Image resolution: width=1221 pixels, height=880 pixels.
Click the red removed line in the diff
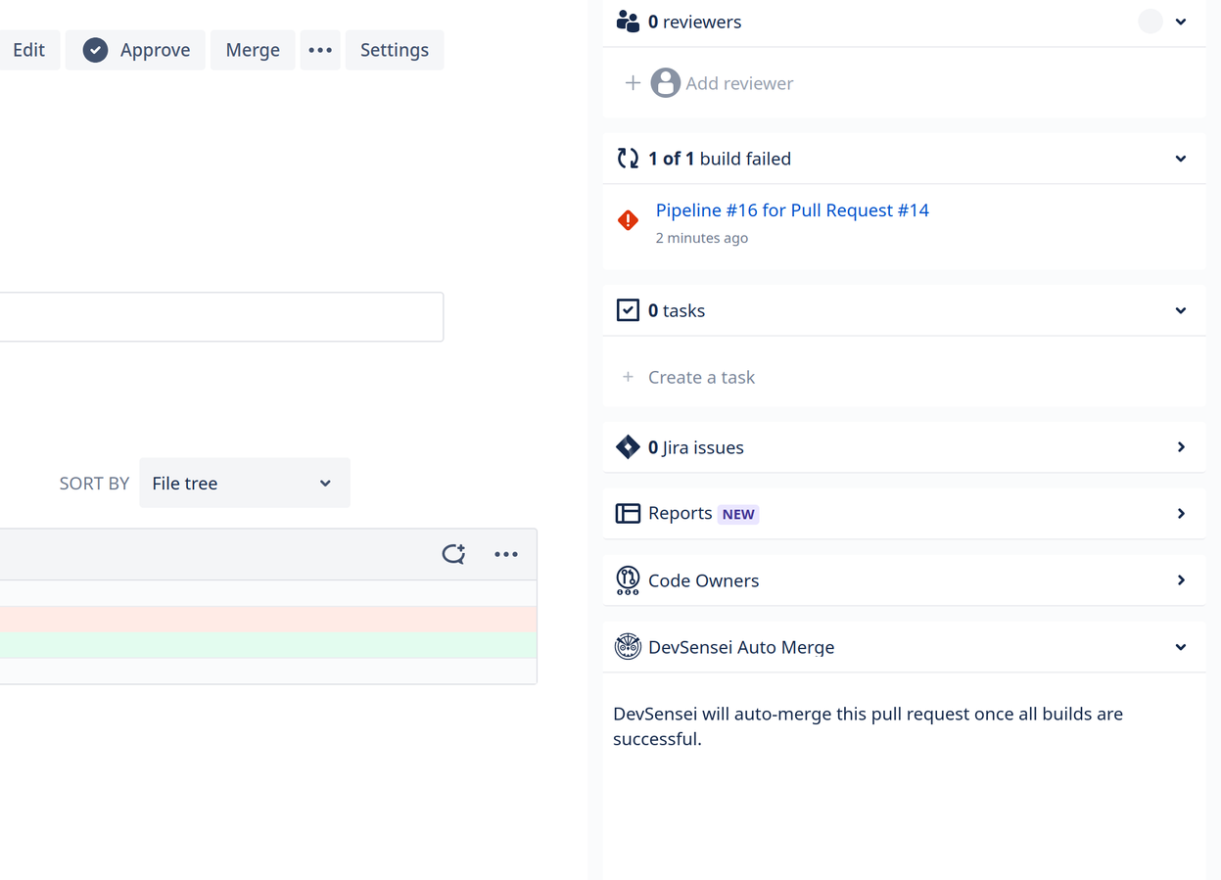[268, 619]
